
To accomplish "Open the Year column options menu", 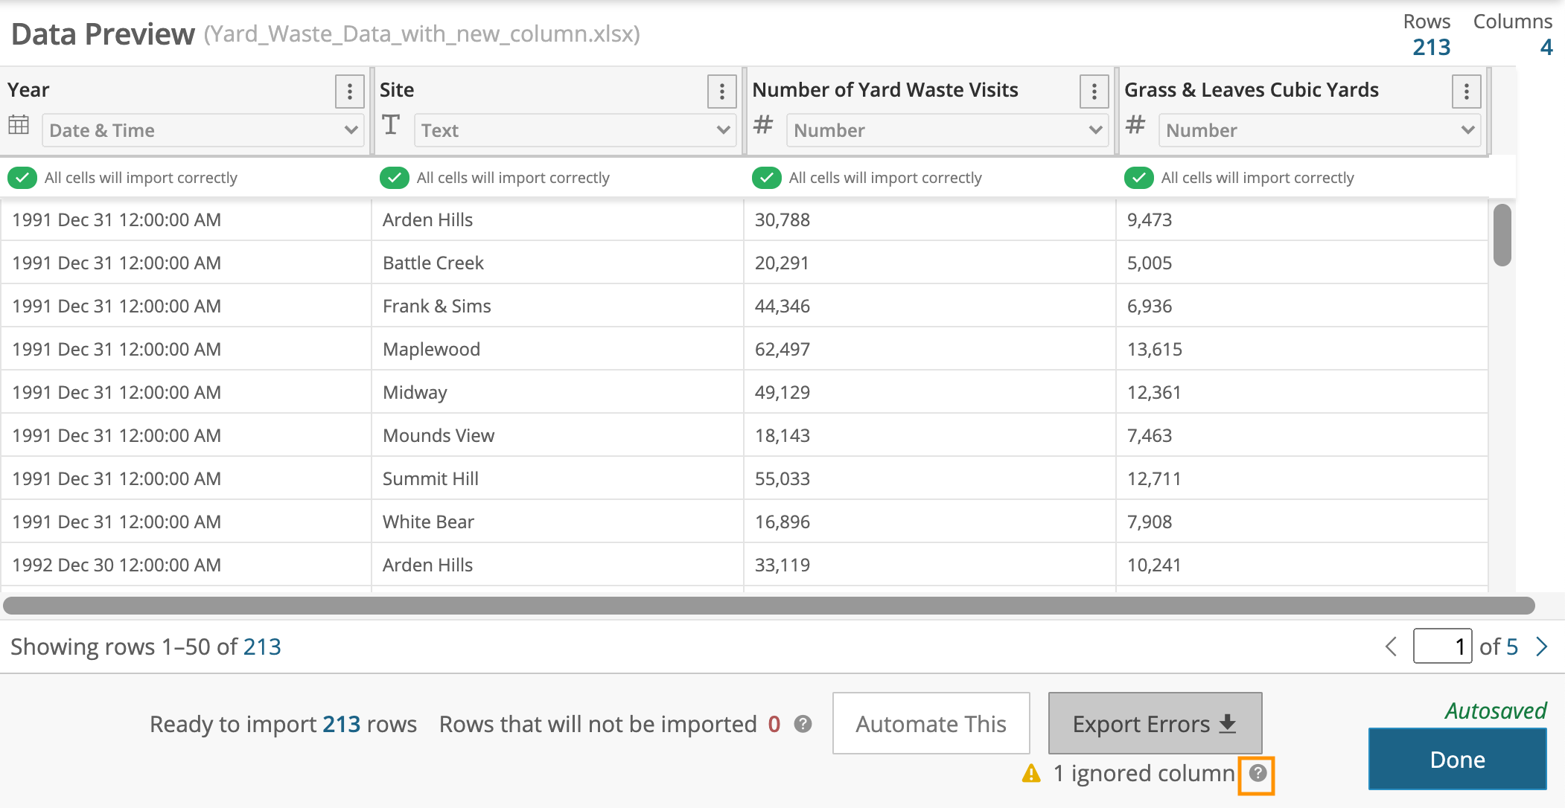I will pos(349,91).
